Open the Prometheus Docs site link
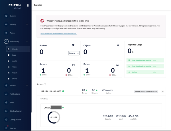Viewport: 171px width, 131px height. coord(58,34)
